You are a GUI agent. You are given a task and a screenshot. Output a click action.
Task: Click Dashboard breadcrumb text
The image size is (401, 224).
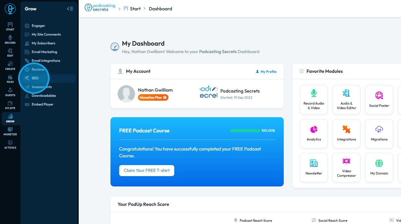coord(160,9)
